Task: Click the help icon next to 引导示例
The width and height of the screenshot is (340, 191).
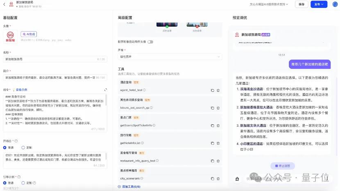Action: pos(19,177)
